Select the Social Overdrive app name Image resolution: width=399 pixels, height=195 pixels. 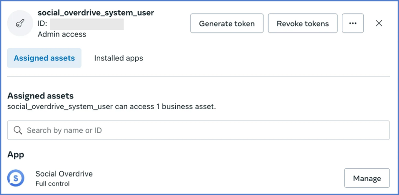click(64, 174)
